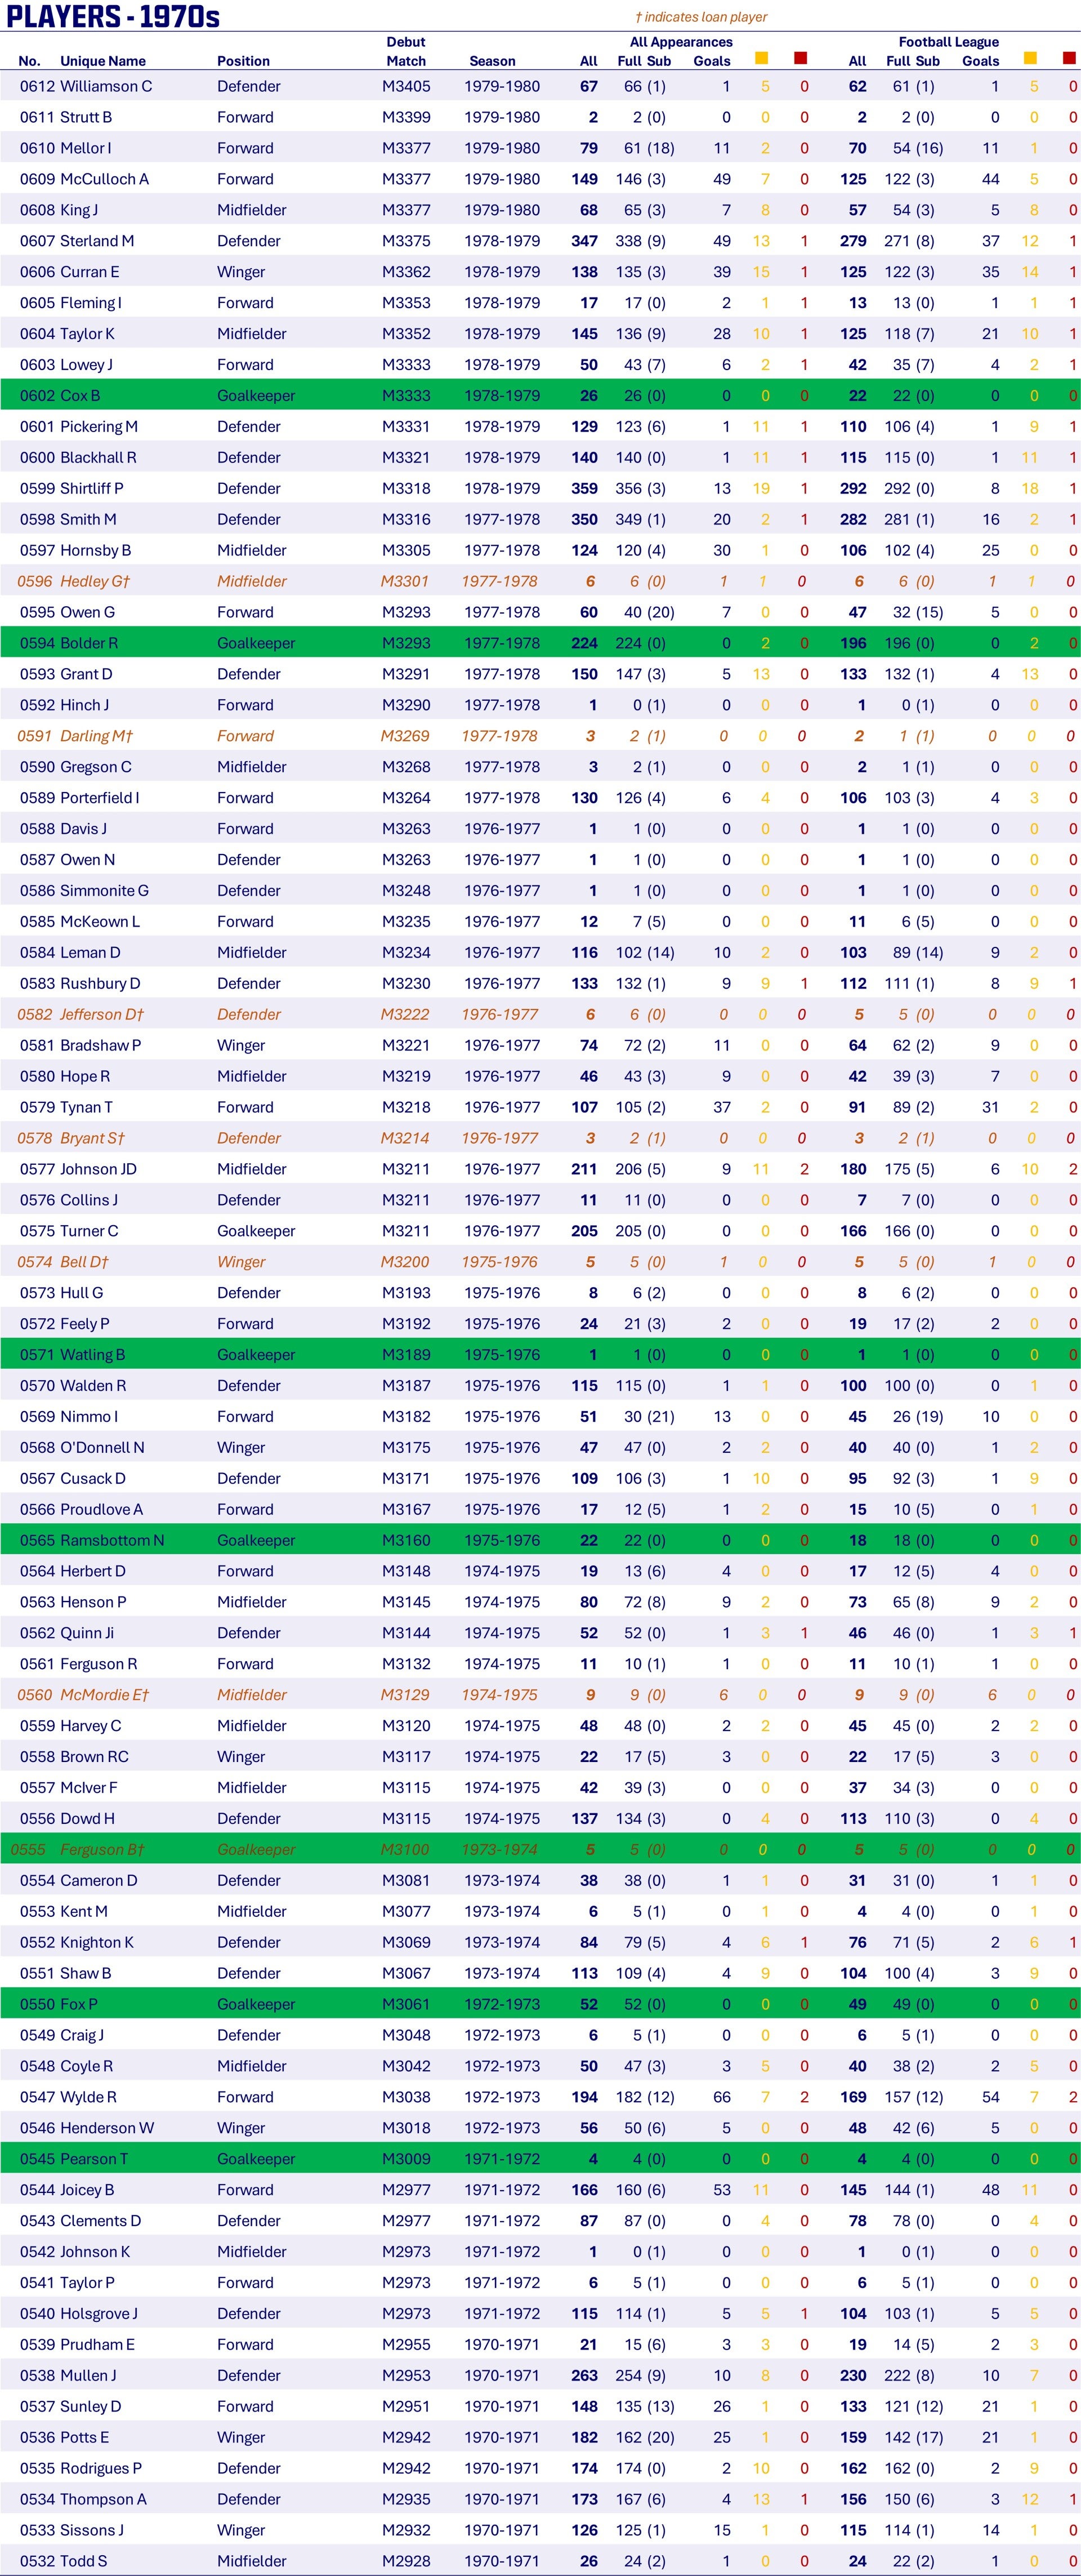
Task: Open debut match M3405 link
Action: [405, 86]
